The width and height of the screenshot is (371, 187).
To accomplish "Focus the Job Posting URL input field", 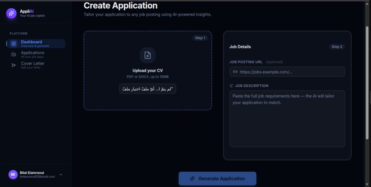I will (287, 72).
